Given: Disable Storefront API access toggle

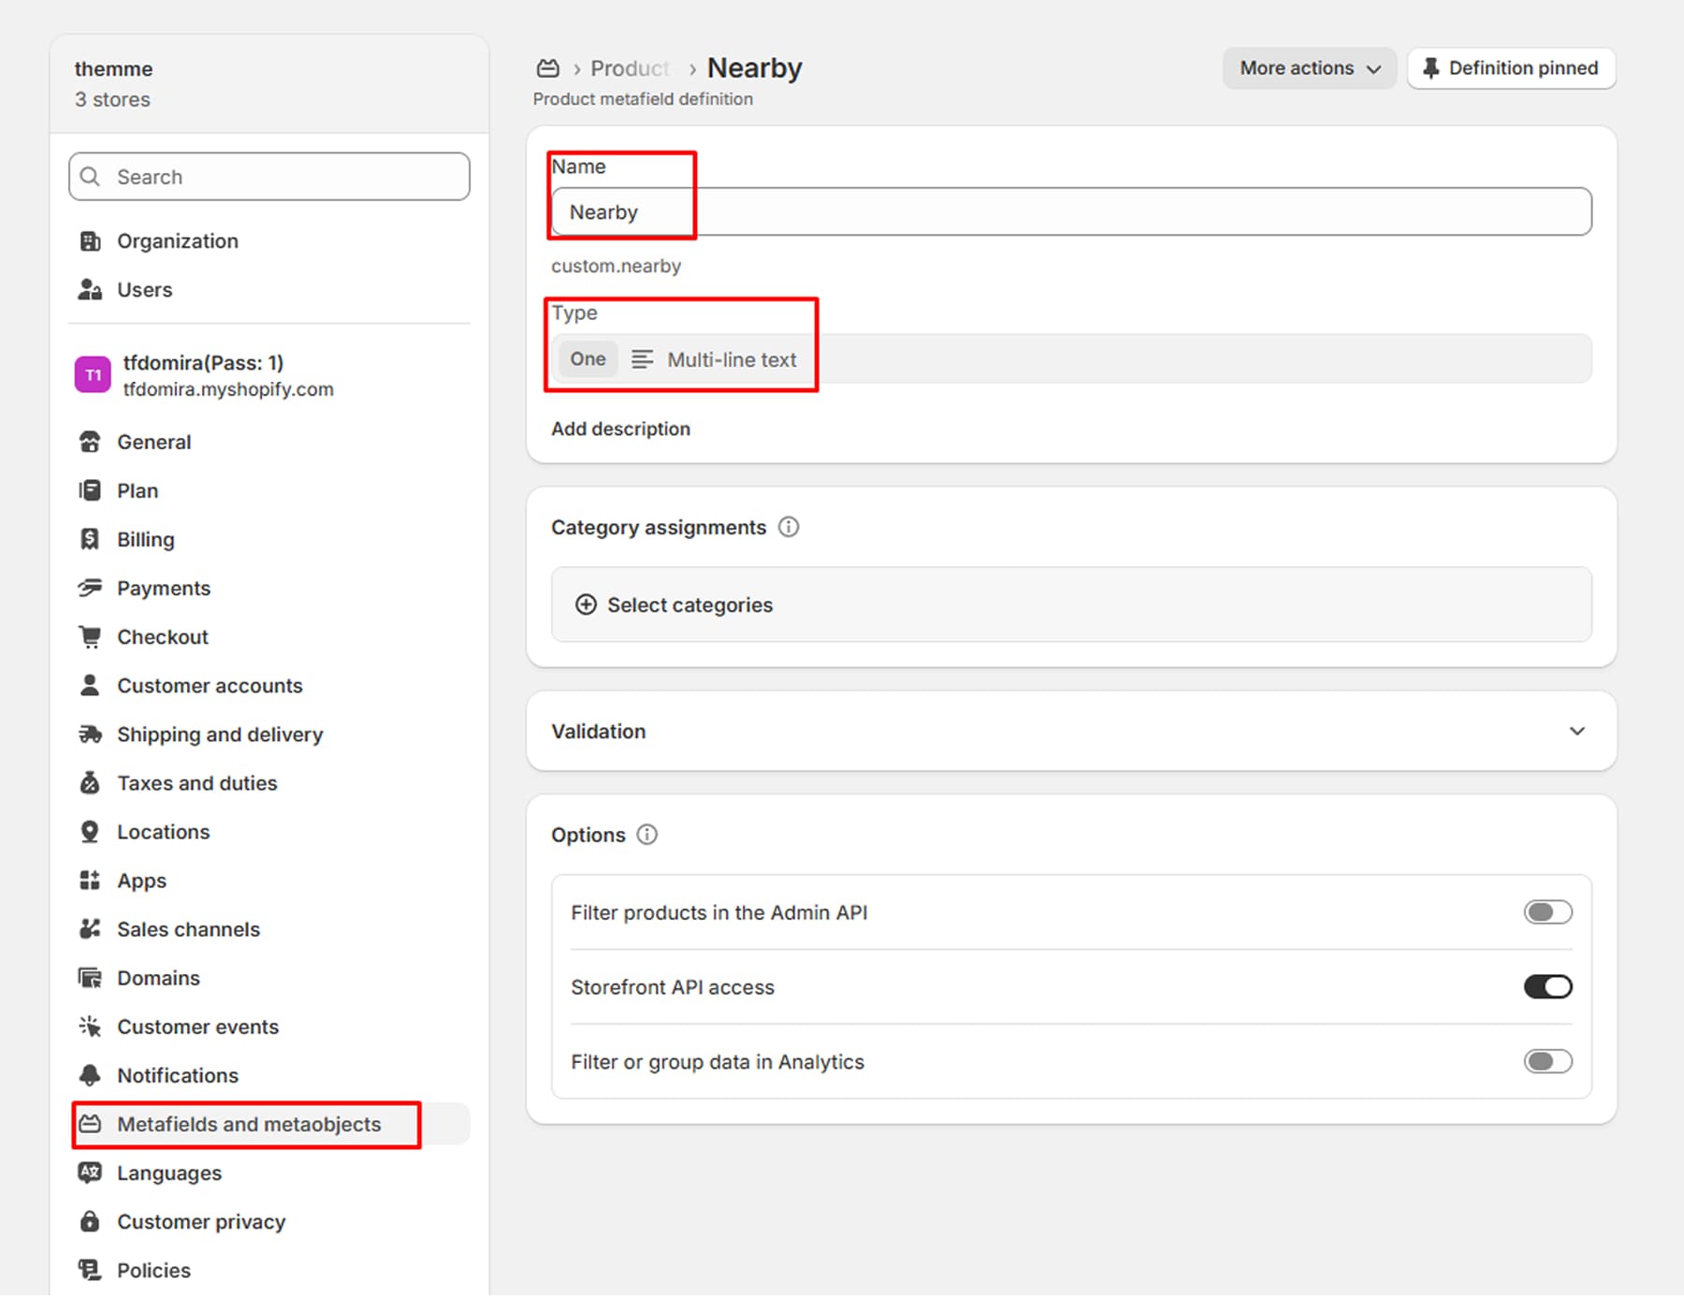Looking at the screenshot, I should (1547, 986).
